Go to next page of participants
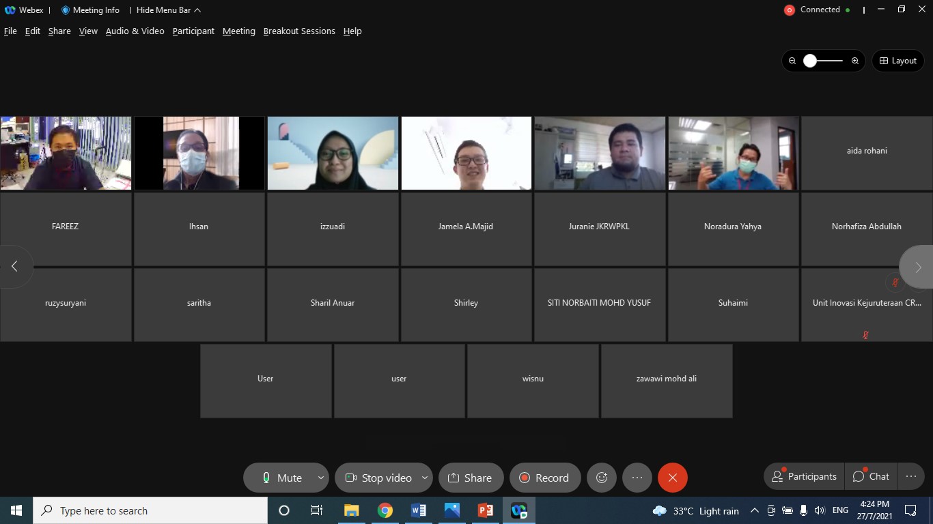Image resolution: width=933 pixels, height=524 pixels. tap(917, 267)
